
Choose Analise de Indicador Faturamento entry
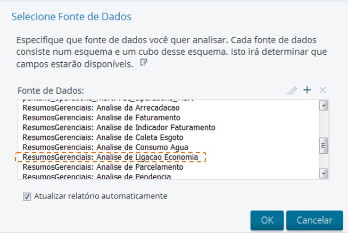click(x=119, y=128)
